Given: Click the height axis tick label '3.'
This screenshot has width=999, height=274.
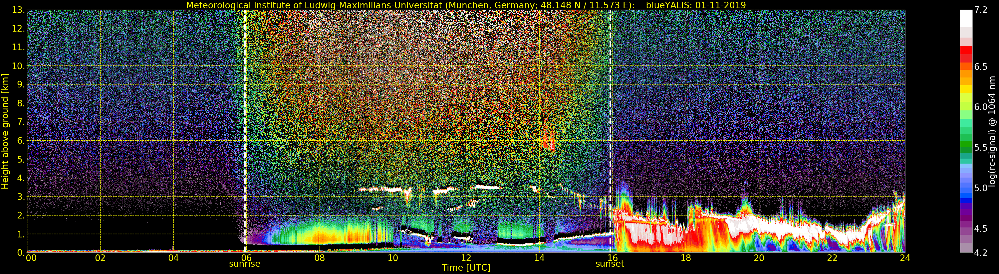Looking at the screenshot, I should tap(21, 197).
